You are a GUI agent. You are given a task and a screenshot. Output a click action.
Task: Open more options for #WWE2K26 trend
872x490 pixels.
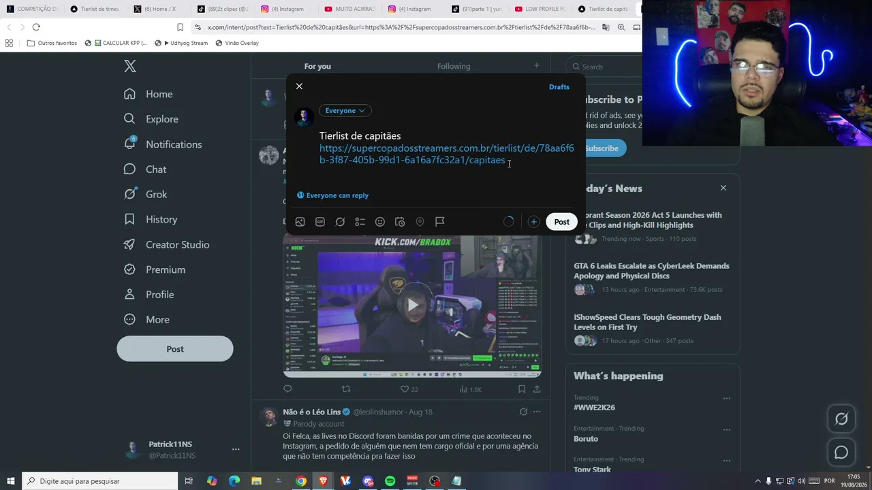pos(726,399)
